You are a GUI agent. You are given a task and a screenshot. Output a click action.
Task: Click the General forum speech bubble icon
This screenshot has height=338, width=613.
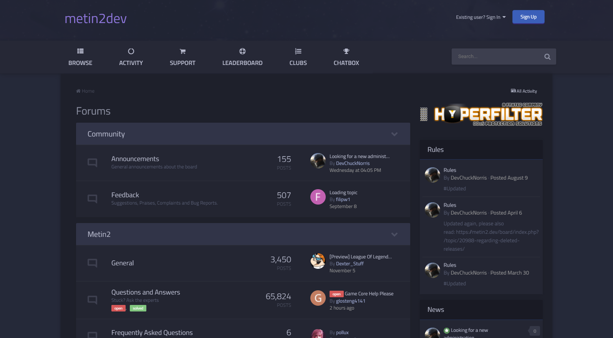click(x=92, y=263)
